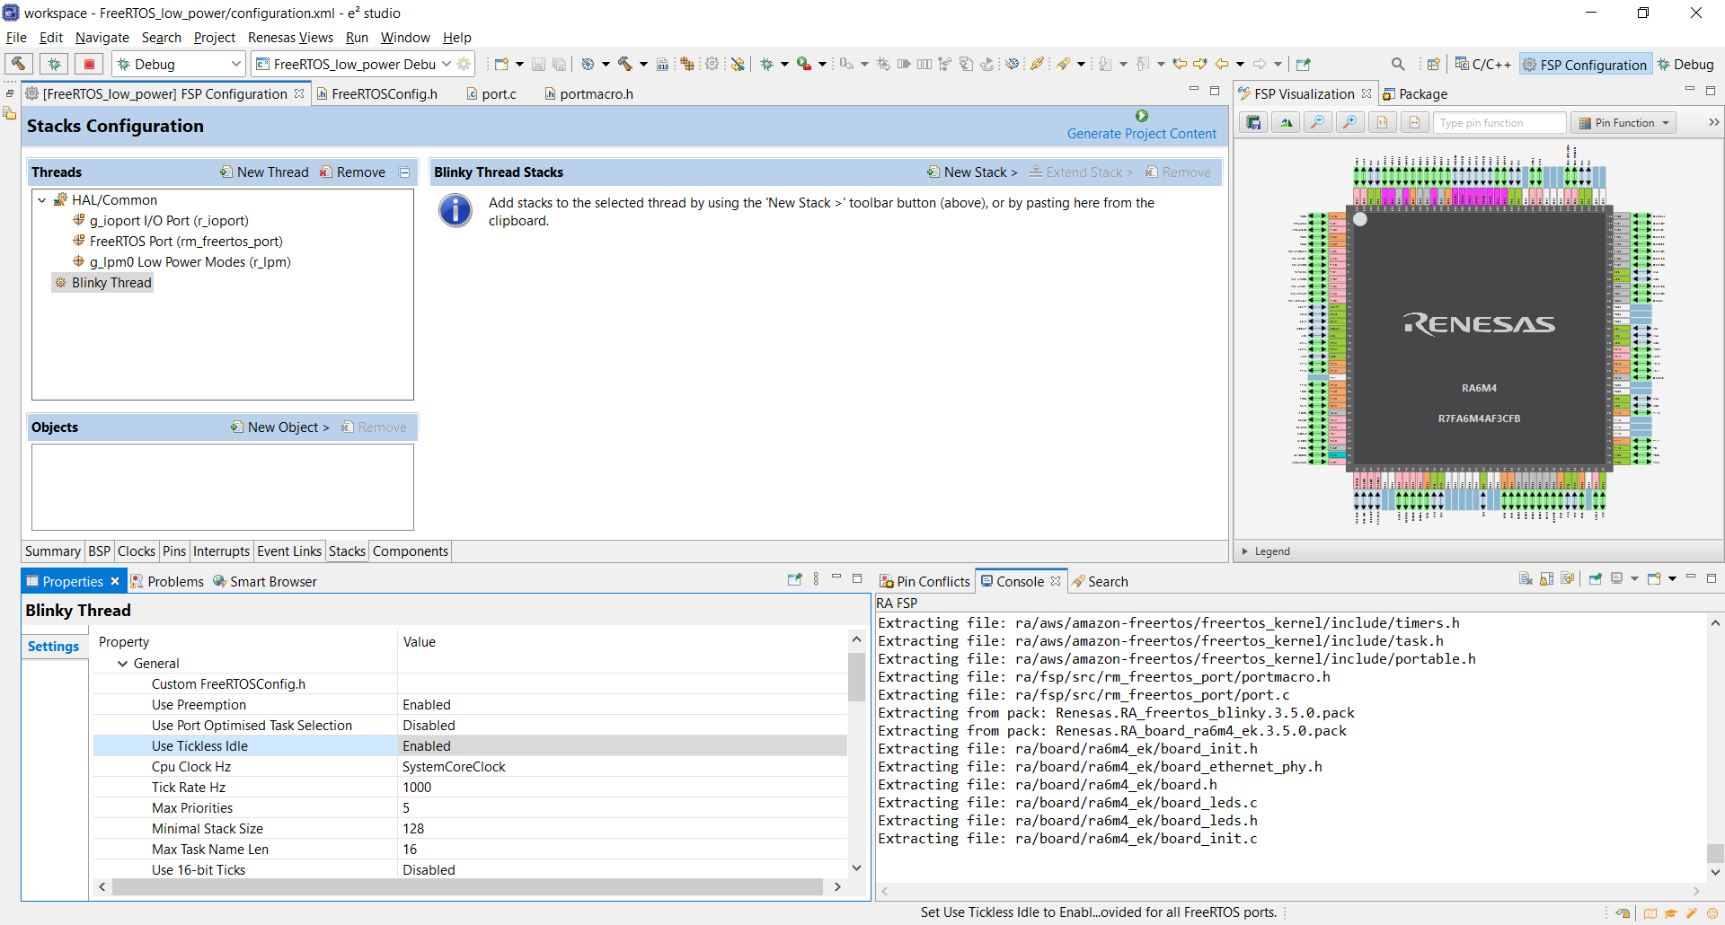Click the Properties view three-dot menu
Image resolution: width=1725 pixels, height=925 pixels.
tap(816, 579)
